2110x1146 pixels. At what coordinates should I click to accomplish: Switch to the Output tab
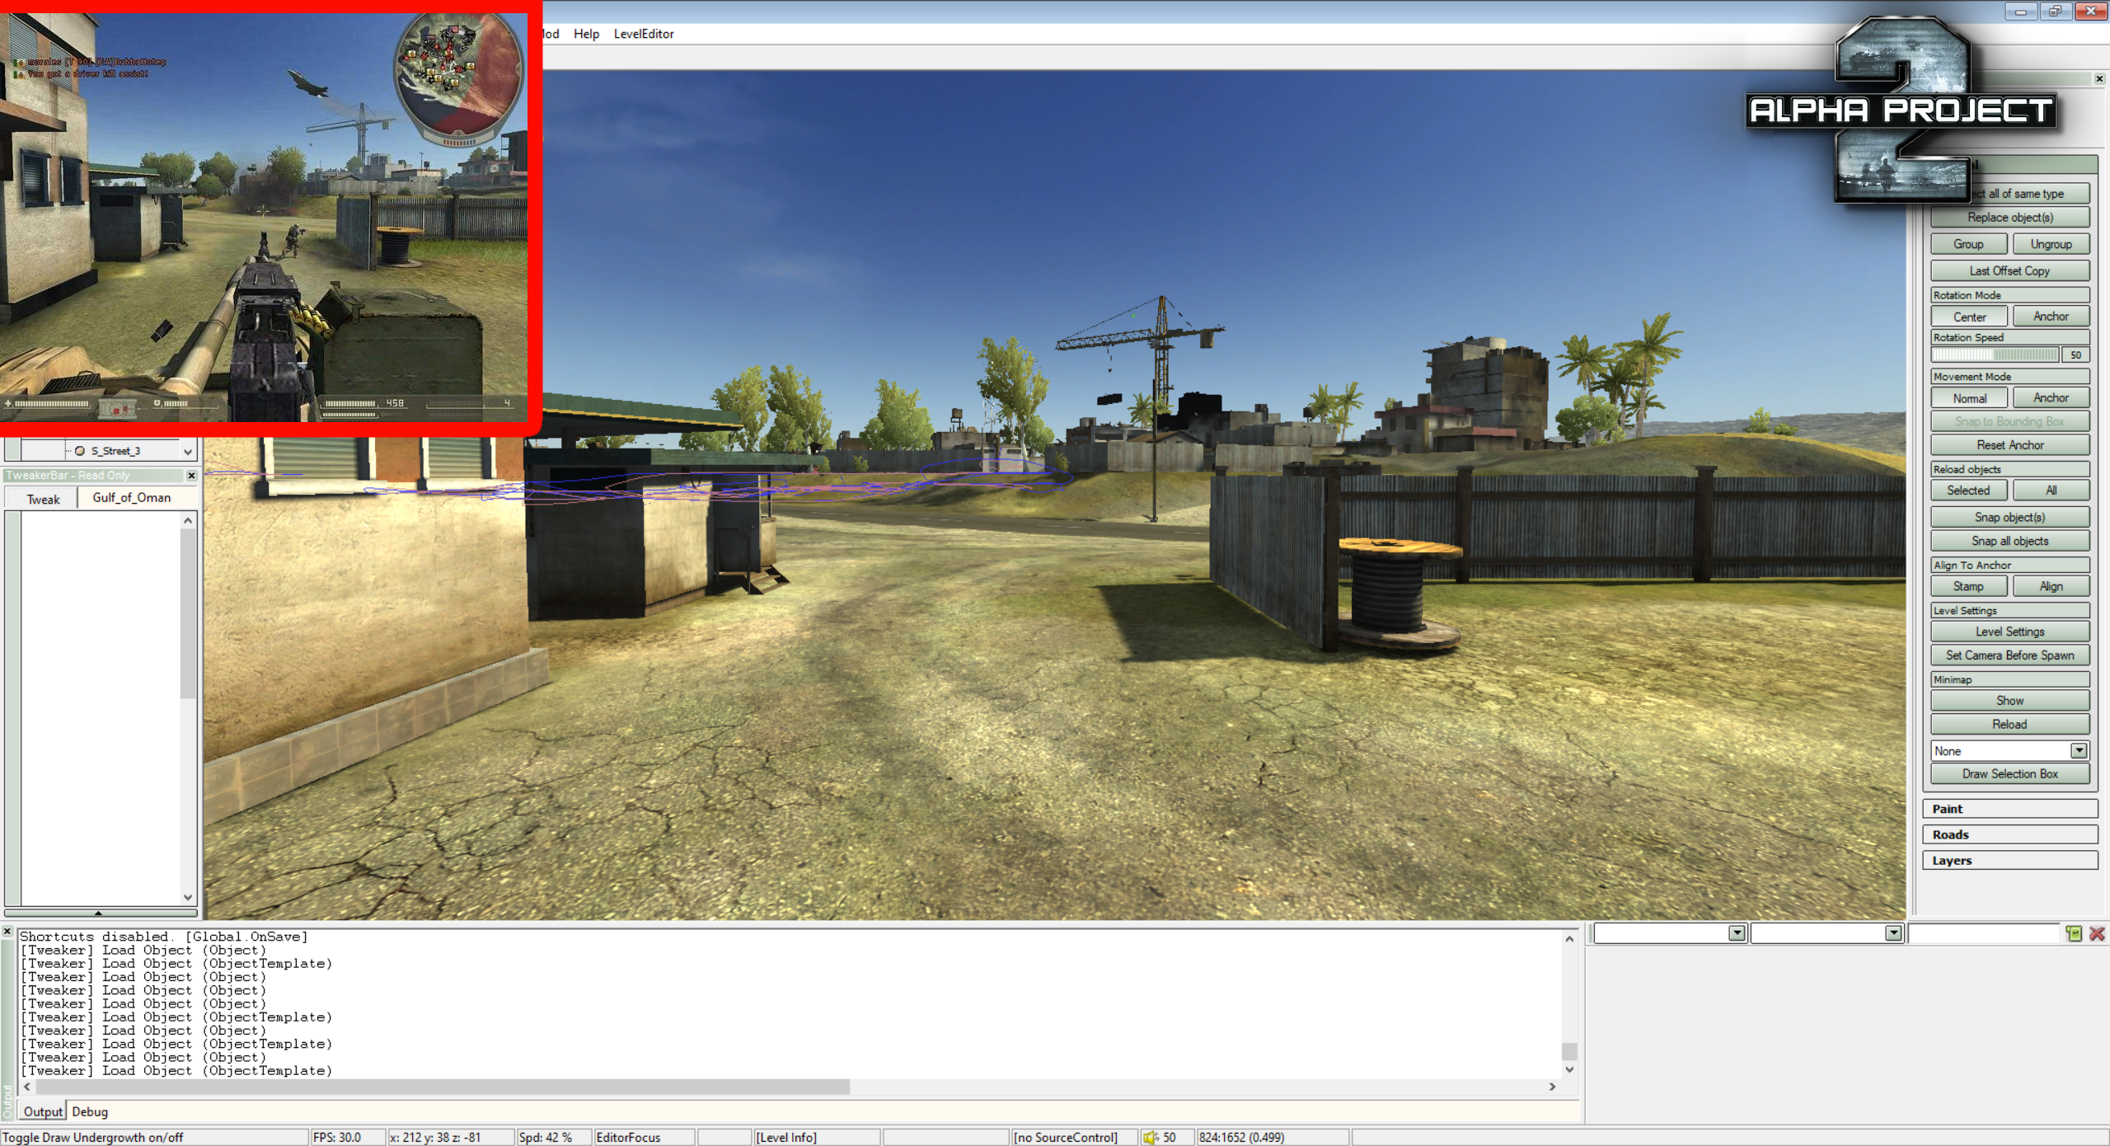coord(43,1112)
